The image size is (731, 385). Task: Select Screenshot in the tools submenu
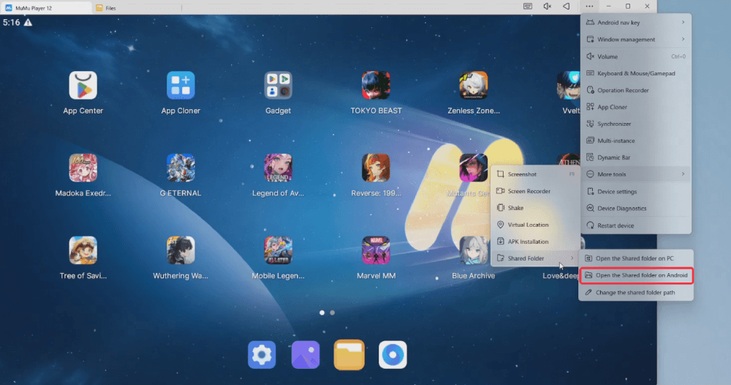(x=535, y=174)
